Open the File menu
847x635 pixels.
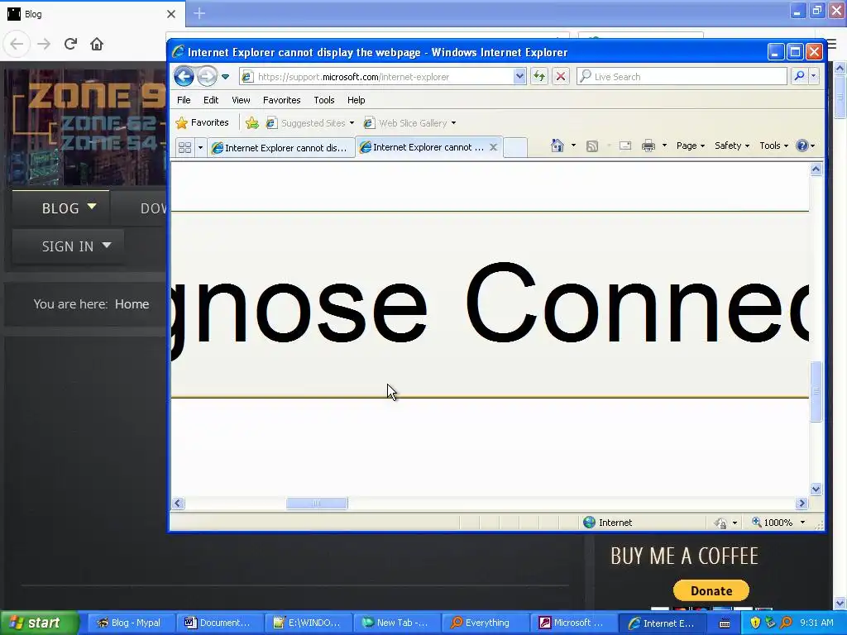click(x=184, y=100)
